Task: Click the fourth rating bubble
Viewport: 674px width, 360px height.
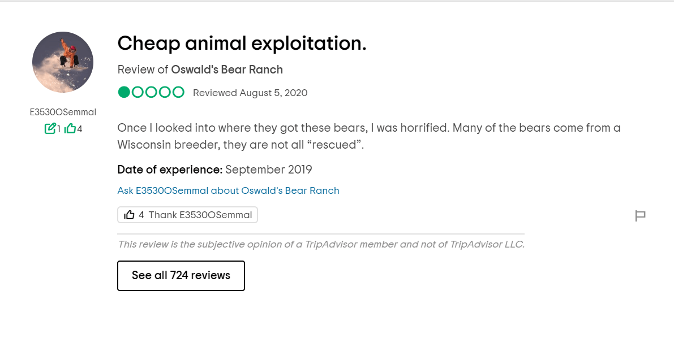Action: point(165,92)
